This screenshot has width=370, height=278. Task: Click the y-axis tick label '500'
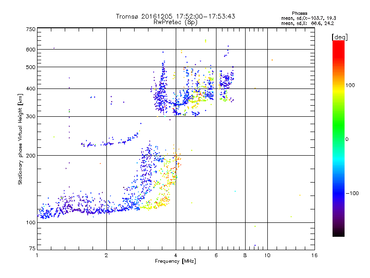tap(31, 67)
